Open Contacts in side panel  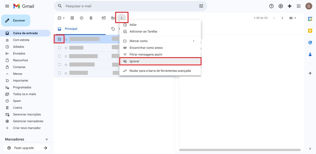coord(310,54)
